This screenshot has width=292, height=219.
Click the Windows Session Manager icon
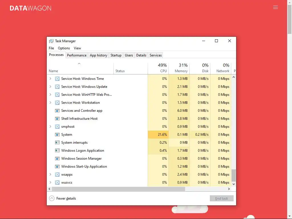click(x=57, y=159)
